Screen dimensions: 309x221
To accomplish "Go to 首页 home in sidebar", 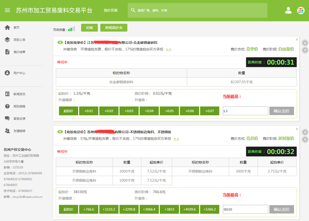I will tap(16, 27).
